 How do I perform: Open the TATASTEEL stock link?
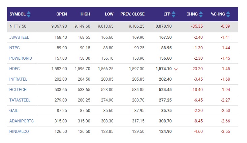(x=20, y=100)
